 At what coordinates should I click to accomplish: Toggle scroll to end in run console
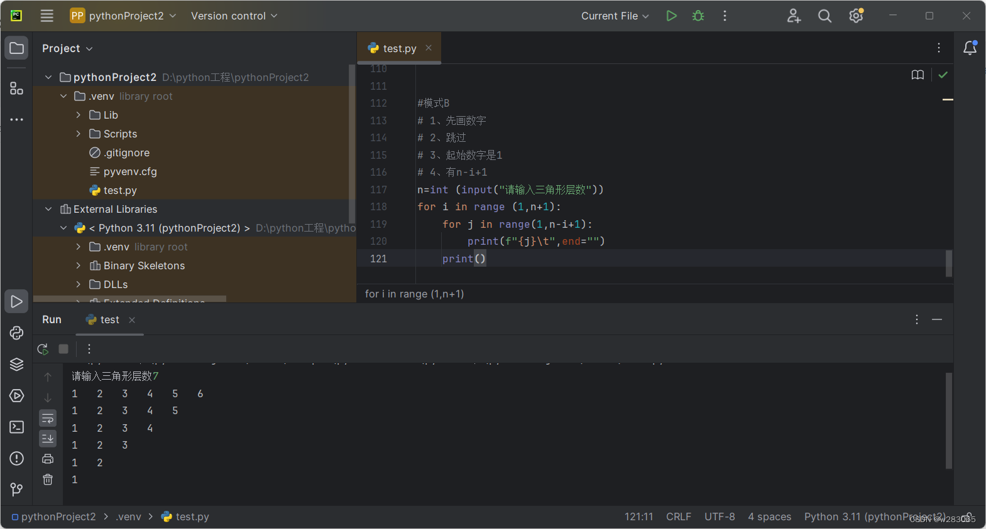pos(48,438)
